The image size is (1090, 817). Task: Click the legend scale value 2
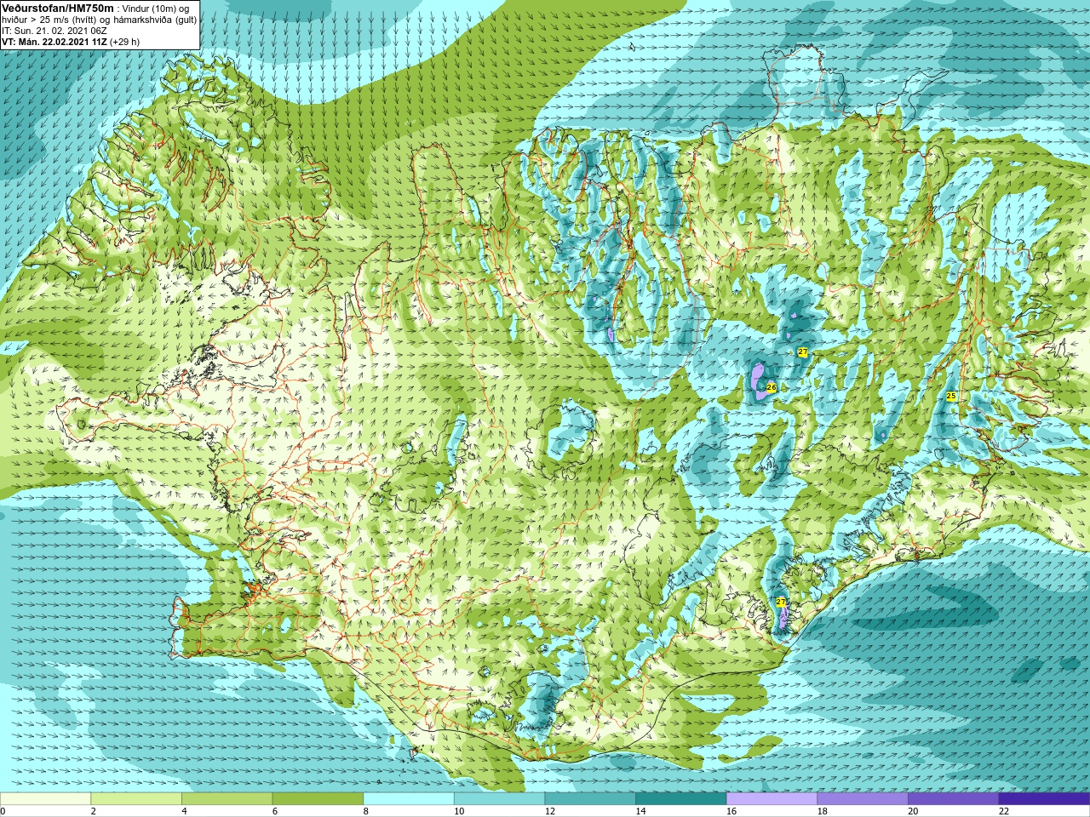click(x=94, y=812)
